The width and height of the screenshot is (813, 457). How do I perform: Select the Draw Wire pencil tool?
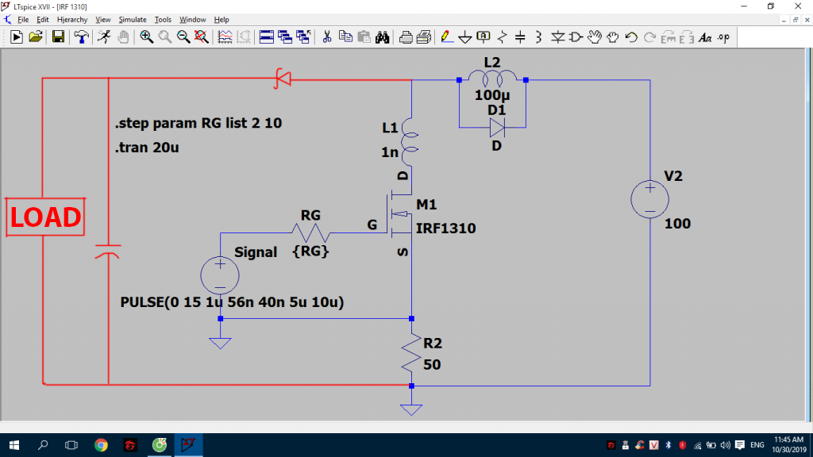click(447, 36)
